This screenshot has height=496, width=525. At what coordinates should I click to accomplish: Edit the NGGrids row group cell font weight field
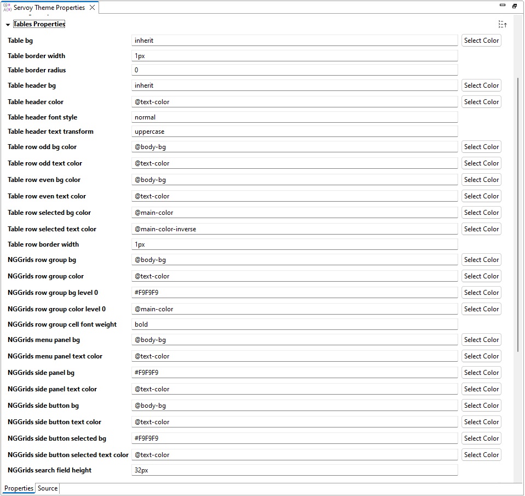click(295, 324)
